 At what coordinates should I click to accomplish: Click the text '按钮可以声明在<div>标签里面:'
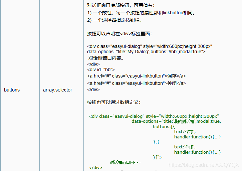tap(119, 34)
